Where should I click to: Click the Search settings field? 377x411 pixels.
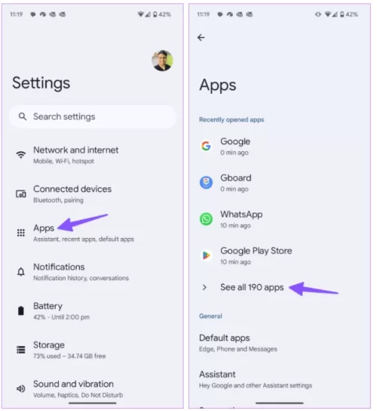(x=92, y=116)
